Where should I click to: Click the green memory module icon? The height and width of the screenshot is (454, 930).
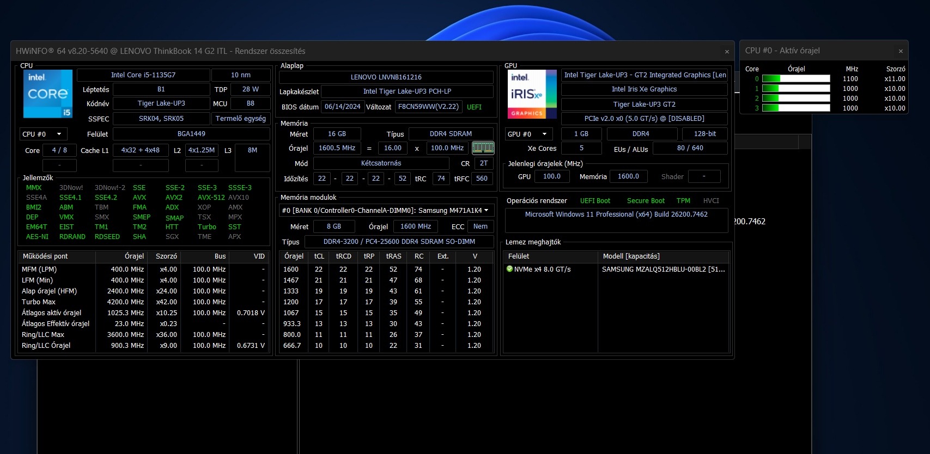point(483,148)
